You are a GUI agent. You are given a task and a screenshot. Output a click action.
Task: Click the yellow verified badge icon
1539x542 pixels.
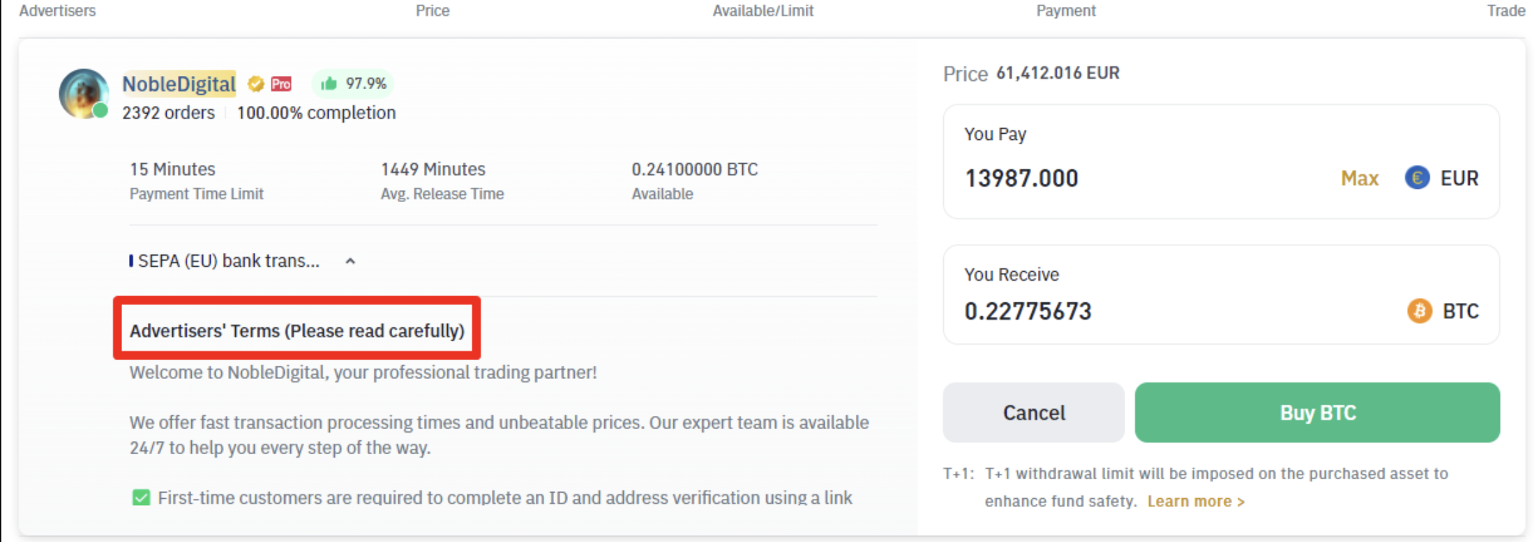click(256, 84)
